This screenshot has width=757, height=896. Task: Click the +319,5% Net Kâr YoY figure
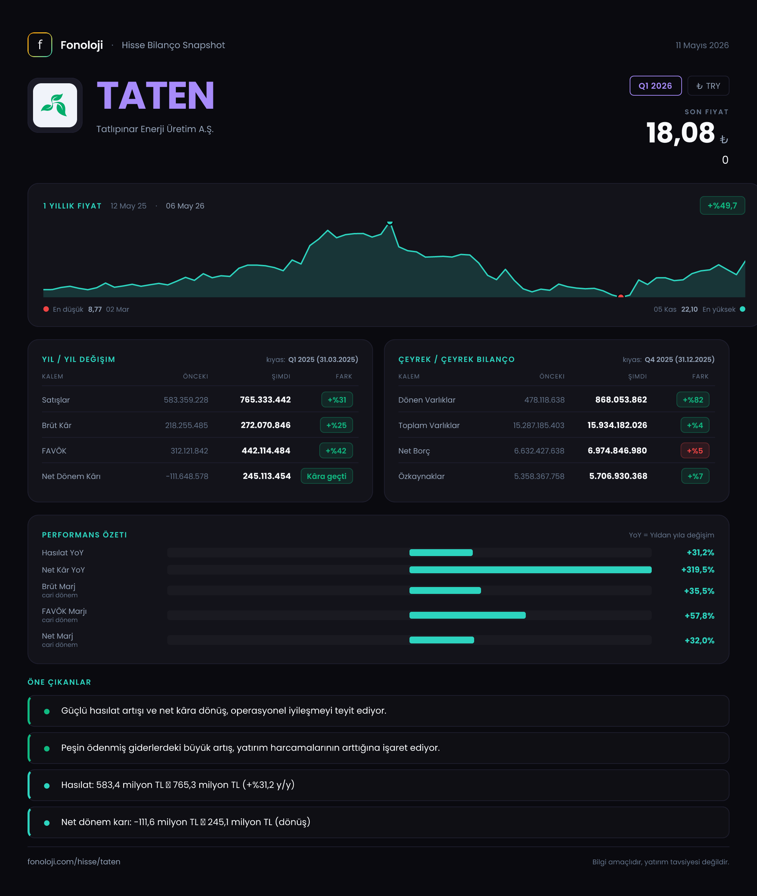point(698,570)
